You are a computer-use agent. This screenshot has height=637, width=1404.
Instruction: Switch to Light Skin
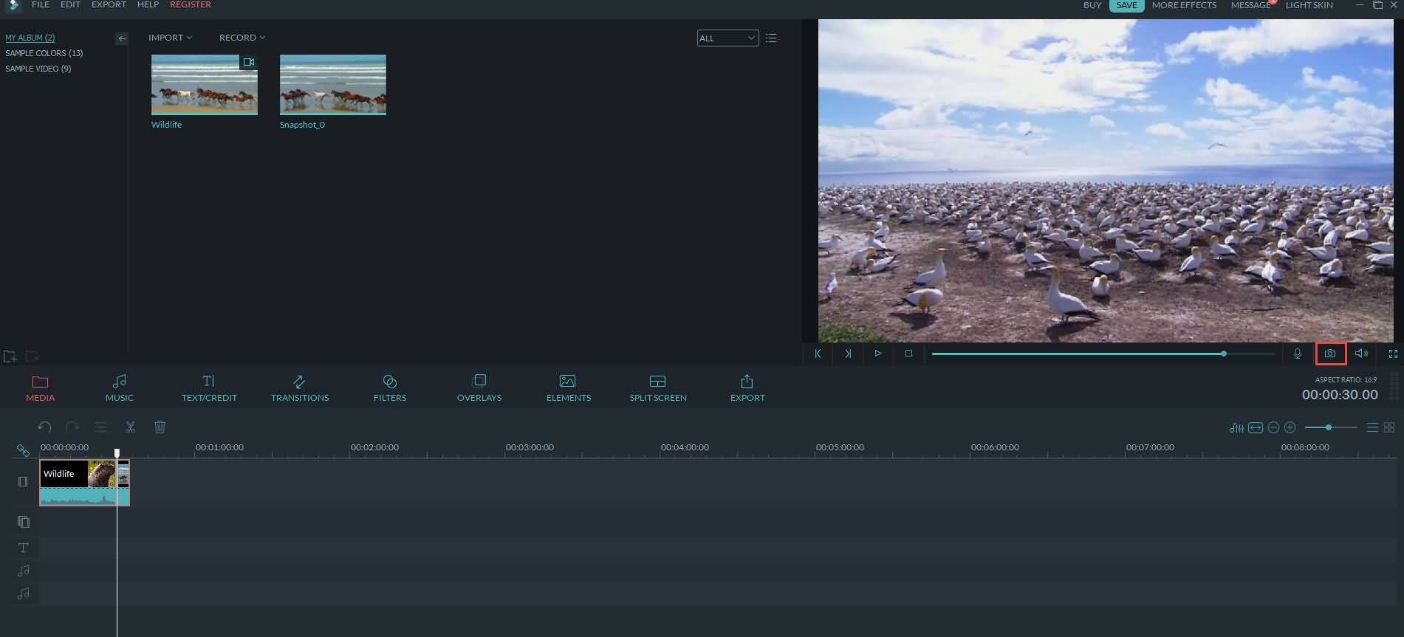point(1309,5)
